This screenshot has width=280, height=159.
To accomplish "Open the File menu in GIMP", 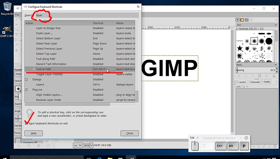I will (x=17, y=15).
